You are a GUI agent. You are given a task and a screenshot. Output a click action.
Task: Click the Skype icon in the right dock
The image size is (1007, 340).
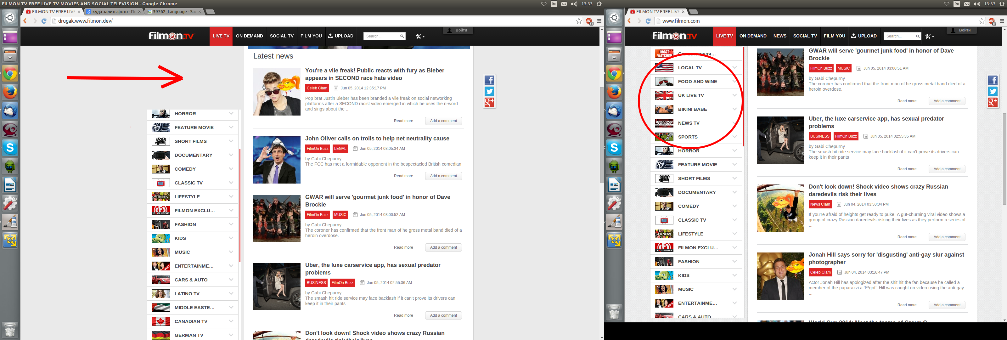[x=614, y=148]
